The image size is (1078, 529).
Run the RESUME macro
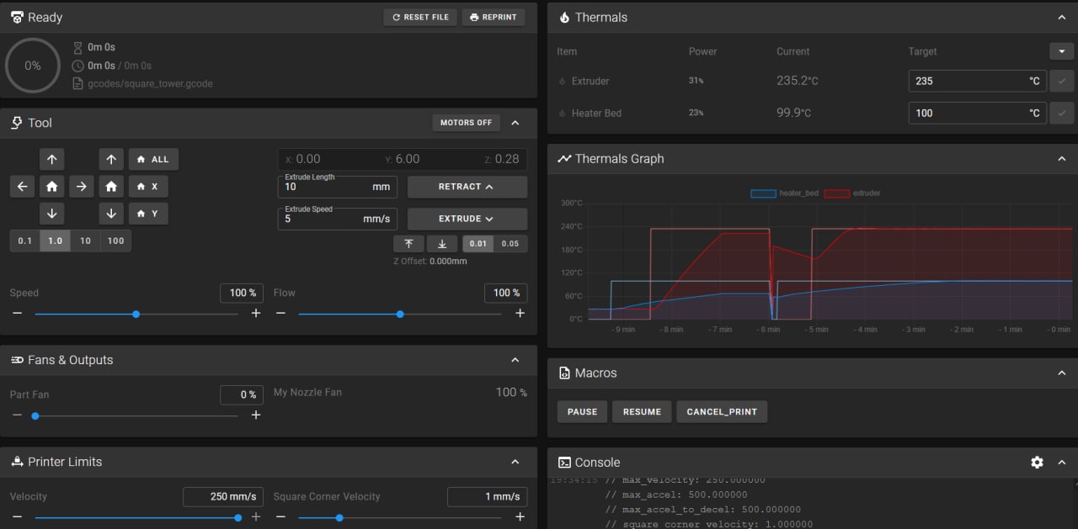pyautogui.click(x=642, y=412)
